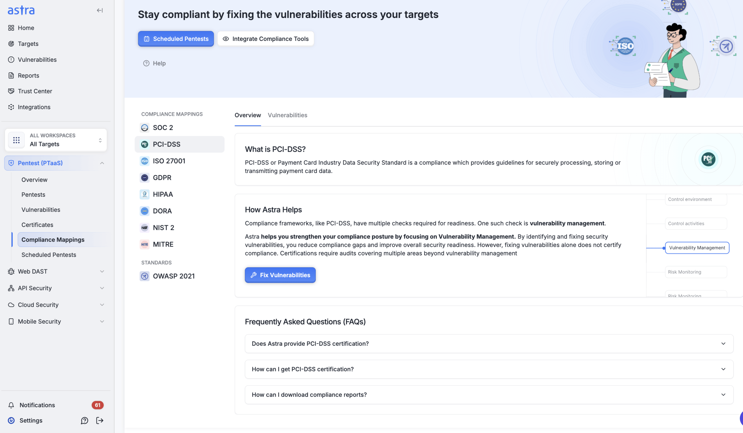The height and width of the screenshot is (433, 743).
Task: Click the Targets bullseye icon
Action: 11,44
